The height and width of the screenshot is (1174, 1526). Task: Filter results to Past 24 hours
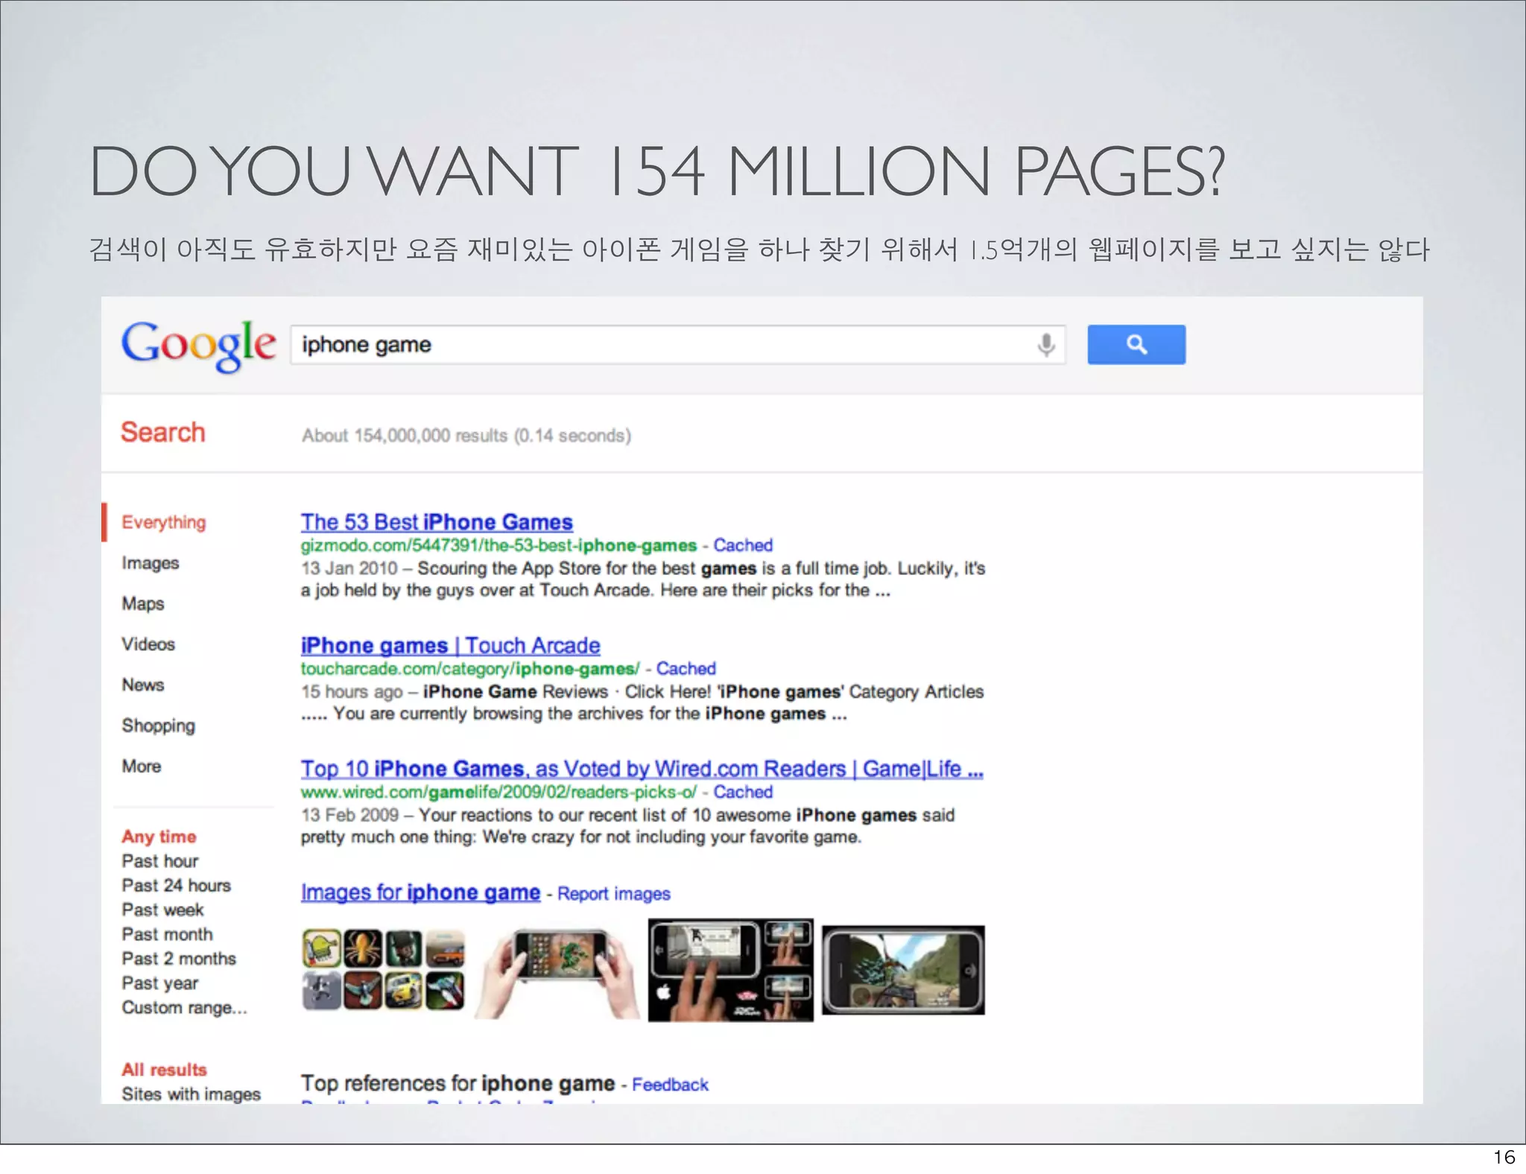tap(177, 886)
